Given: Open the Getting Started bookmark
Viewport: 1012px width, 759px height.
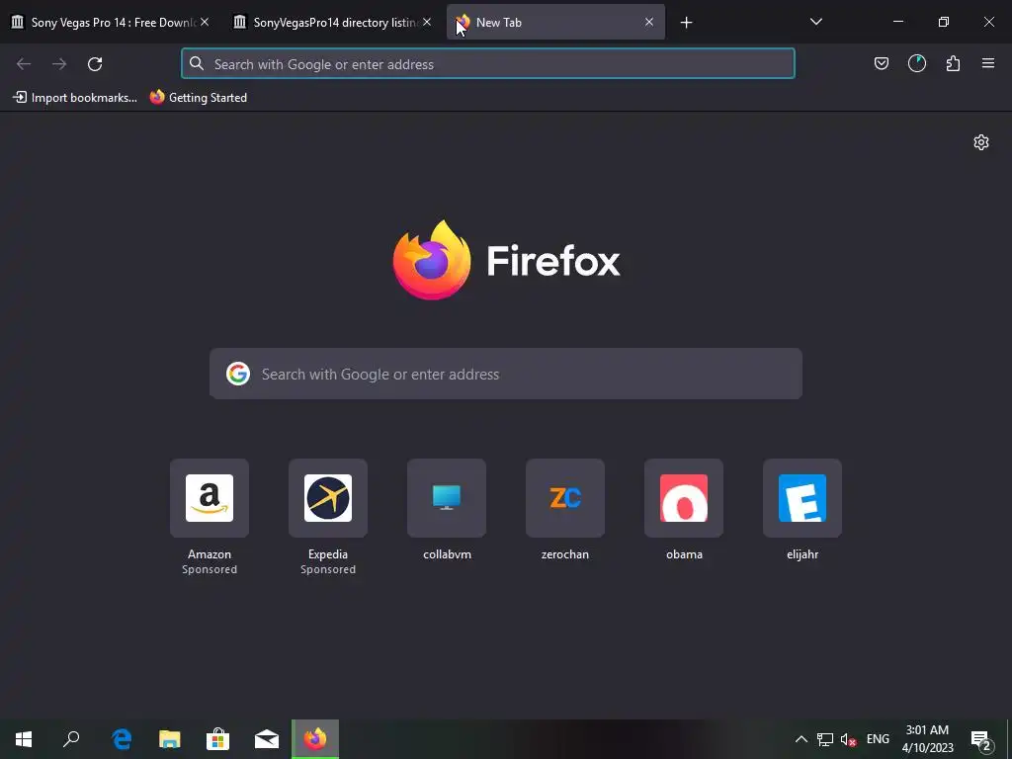Looking at the screenshot, I should point(198,98).
